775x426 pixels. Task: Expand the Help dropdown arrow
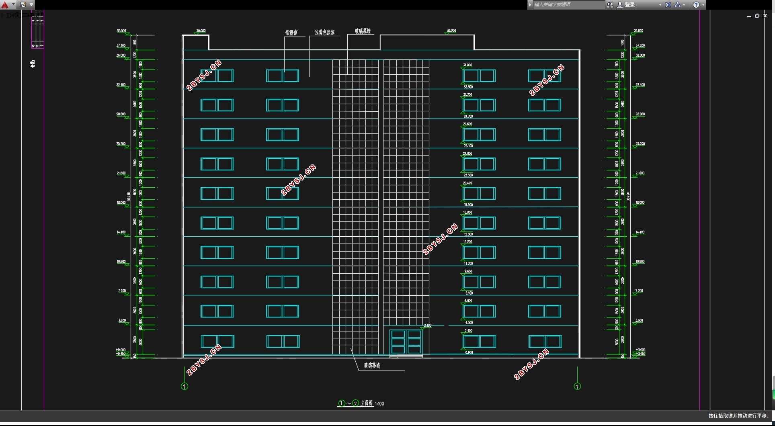(703, 5)
